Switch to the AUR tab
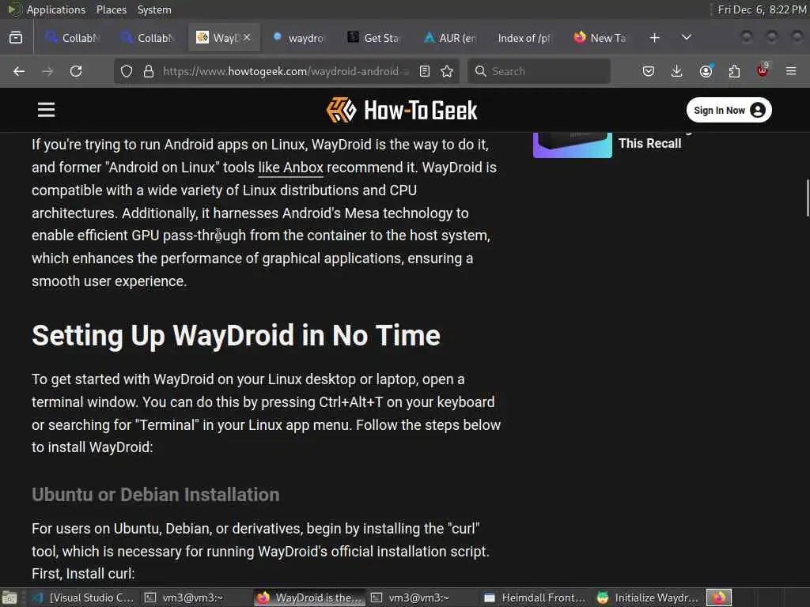Screen dimensions: 810x607 pyautogui.click(x=449, y=38)
